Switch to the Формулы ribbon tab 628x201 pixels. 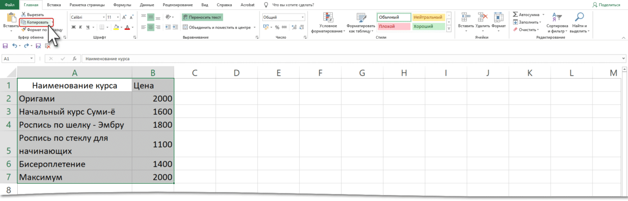click(x=122, y=4)
